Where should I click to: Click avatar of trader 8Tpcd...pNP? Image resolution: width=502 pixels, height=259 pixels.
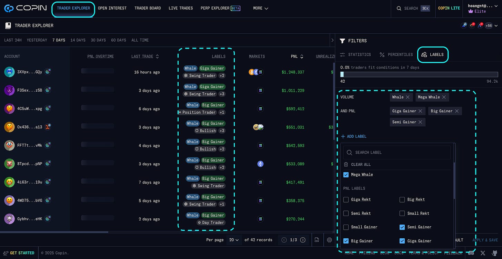pyautogui.click(x=9, y=164)
